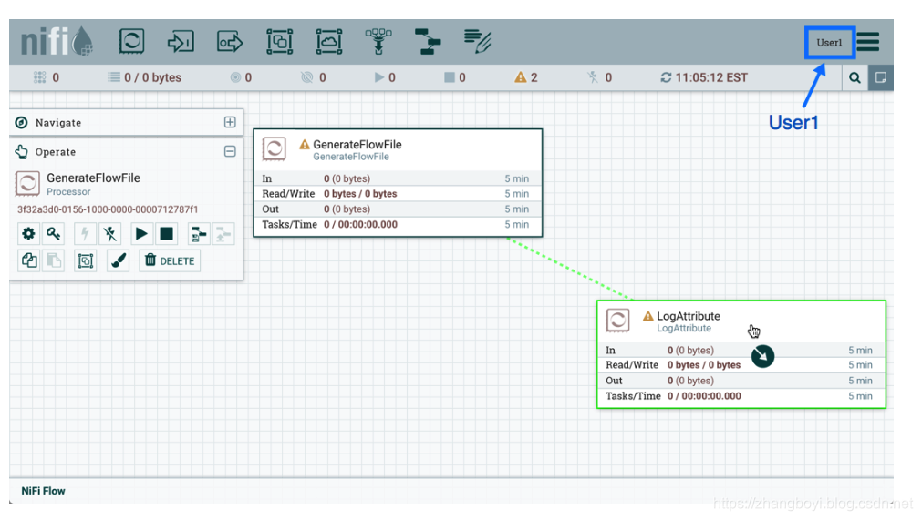
Task: Click the Group icon in Operate panel
Action: pos(85,260)
